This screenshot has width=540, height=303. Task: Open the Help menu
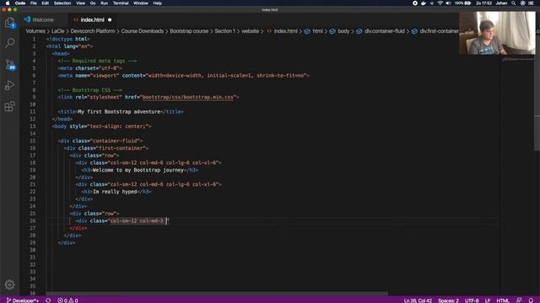point(158,3)
